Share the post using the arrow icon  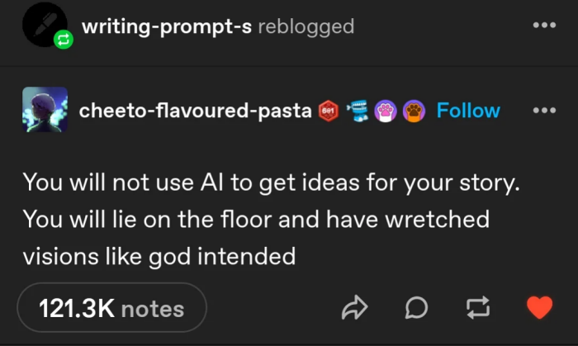[354, 309]
